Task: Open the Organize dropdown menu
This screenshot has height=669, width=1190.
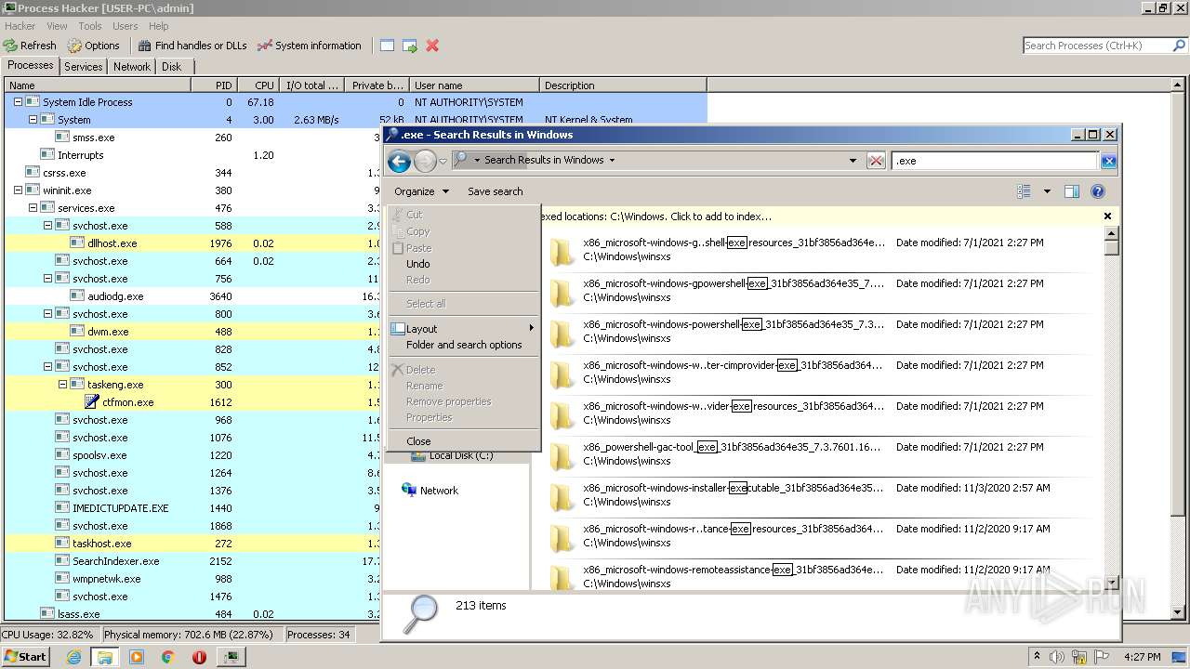Action: tap(421, 191)
